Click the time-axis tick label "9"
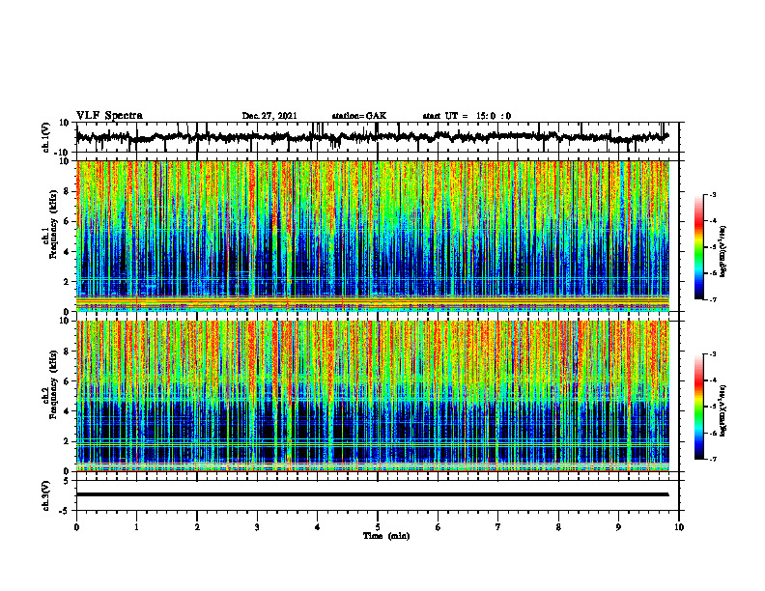 coord(618,527)
